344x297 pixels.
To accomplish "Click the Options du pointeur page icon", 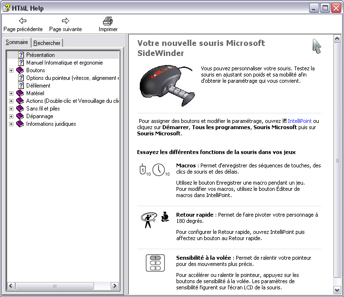I will click(x=21, y=78).
